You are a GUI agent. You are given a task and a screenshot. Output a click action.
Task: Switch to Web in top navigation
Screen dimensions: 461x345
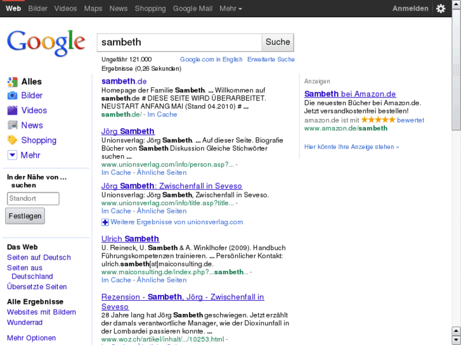pyautogui.click(x=13, y=8)
